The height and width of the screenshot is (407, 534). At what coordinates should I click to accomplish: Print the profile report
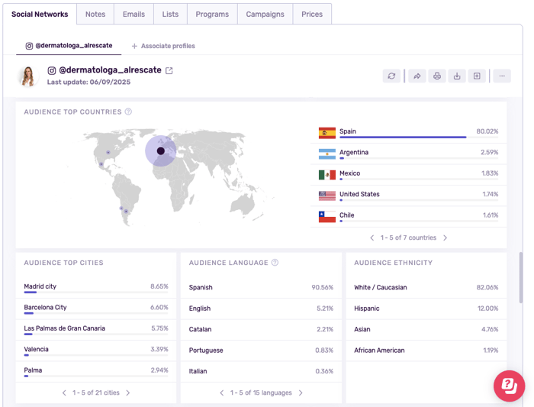click(436, 76)
